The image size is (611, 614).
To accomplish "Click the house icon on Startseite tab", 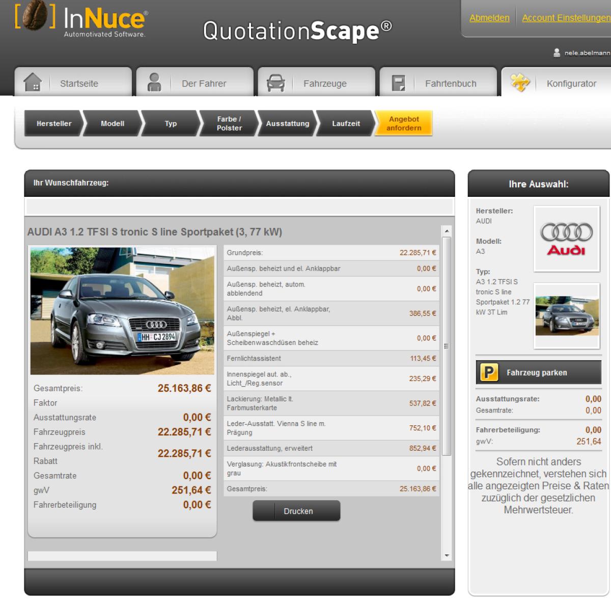I will coord(33,82).
